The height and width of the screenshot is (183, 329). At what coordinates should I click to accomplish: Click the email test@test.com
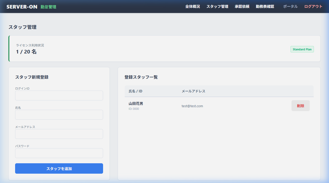tap(192, 106)
